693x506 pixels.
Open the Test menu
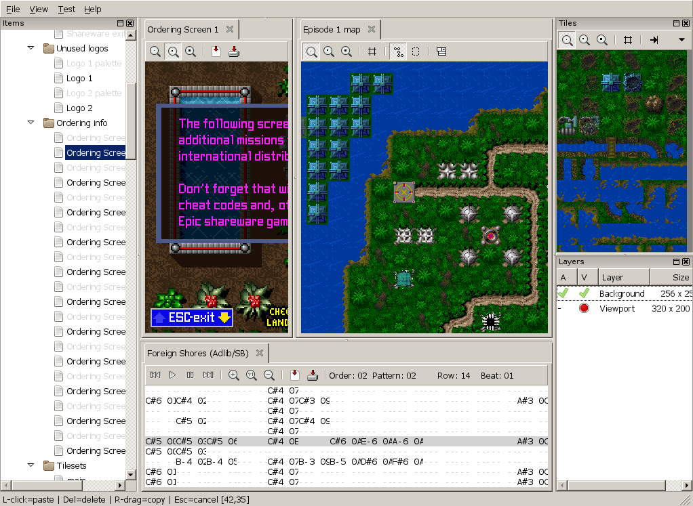66,9
